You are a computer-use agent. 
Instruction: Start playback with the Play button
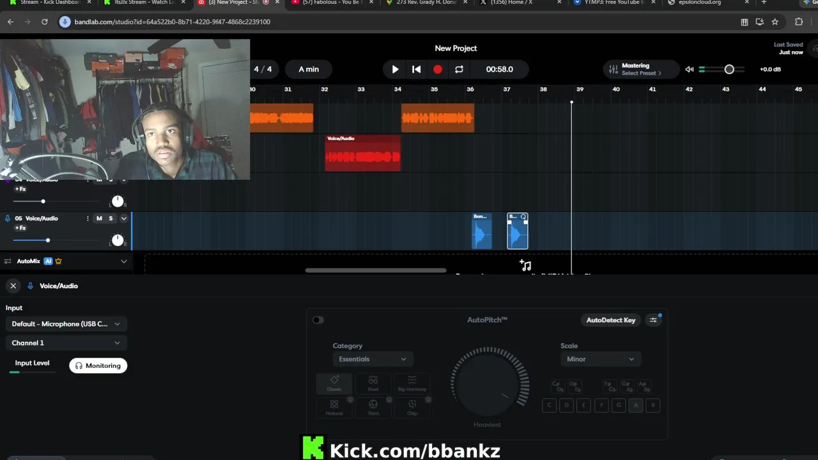(395, 69)
